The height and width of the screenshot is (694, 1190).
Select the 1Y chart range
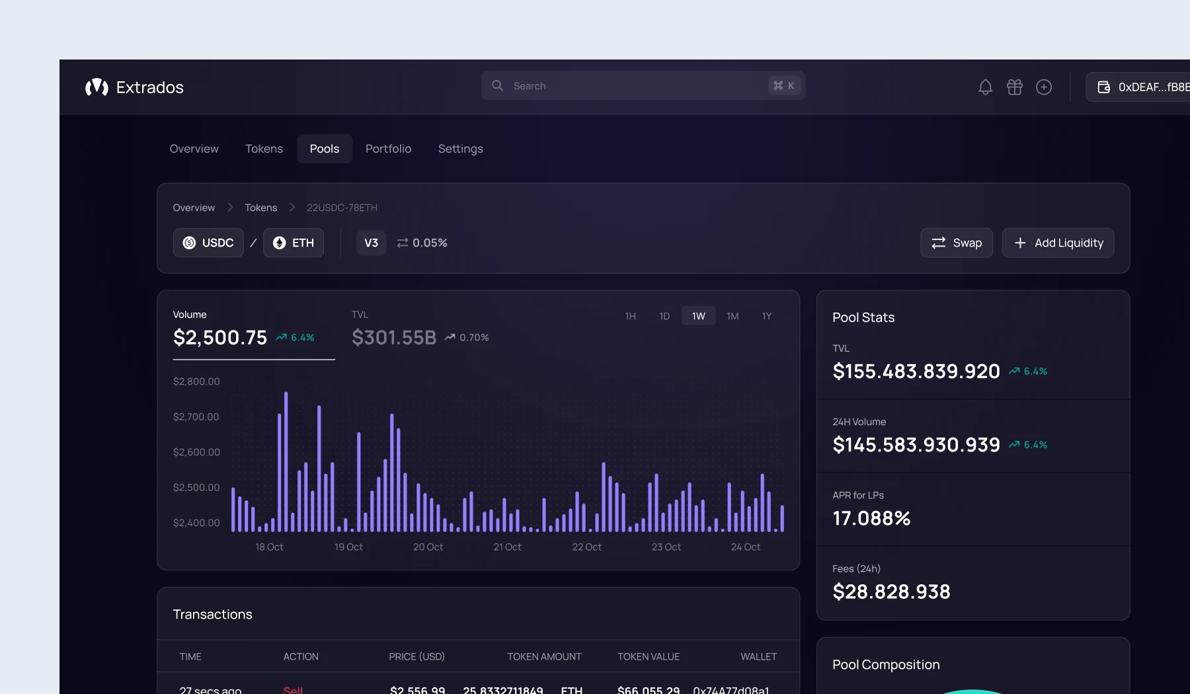[x=767, y=317]
